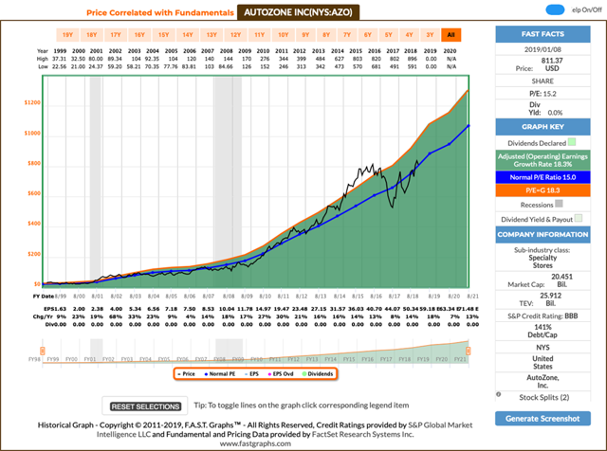This screenshot has width=607, height=451.
Task: Toggle the Recessions shading checkbox
Action: coord(559,204)
